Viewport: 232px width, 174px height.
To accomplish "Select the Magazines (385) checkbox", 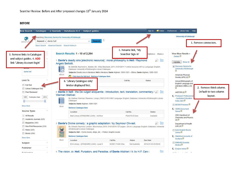I will click(23, 123).
